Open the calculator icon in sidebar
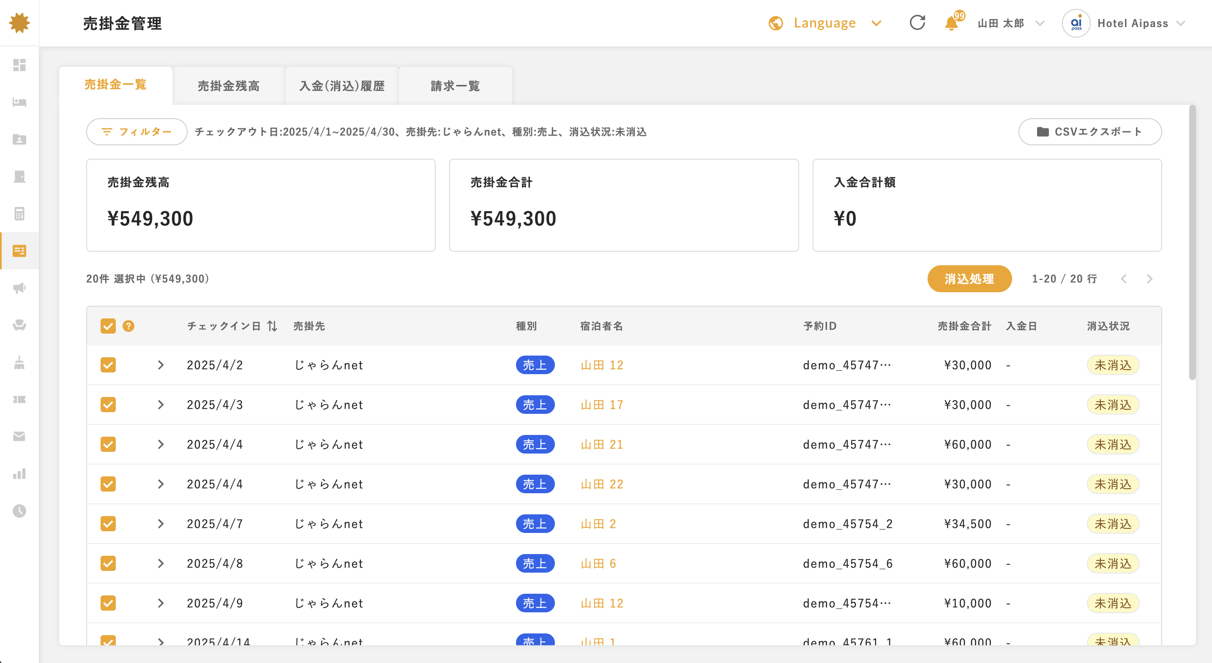The image size is (1212, 663). coord(19,214)
